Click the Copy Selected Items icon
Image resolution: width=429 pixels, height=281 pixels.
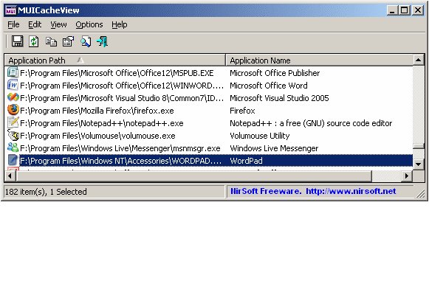click(51, 42)
